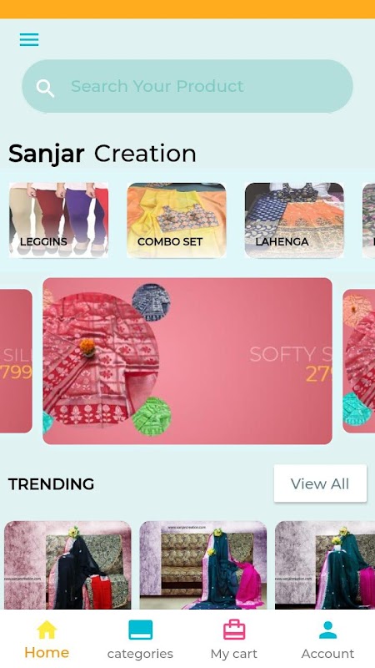Open the hamburger menu icon
The image size is (375, 668).
coord(29,39)
